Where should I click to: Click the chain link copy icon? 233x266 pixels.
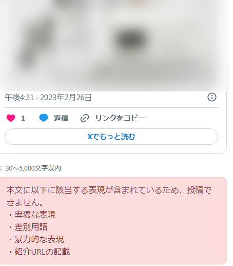[x=85, y=118]
